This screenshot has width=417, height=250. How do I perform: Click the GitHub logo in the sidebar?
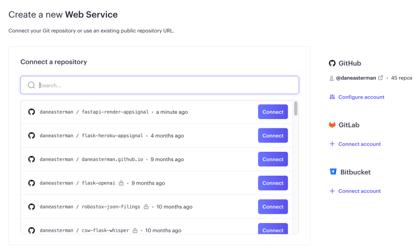pos(332,63)
